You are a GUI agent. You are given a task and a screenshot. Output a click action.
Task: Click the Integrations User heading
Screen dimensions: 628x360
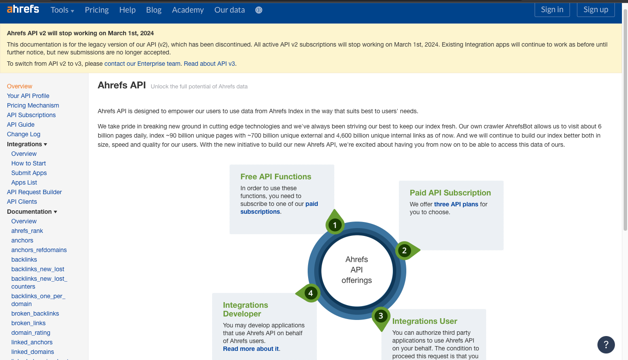[425, 321]
